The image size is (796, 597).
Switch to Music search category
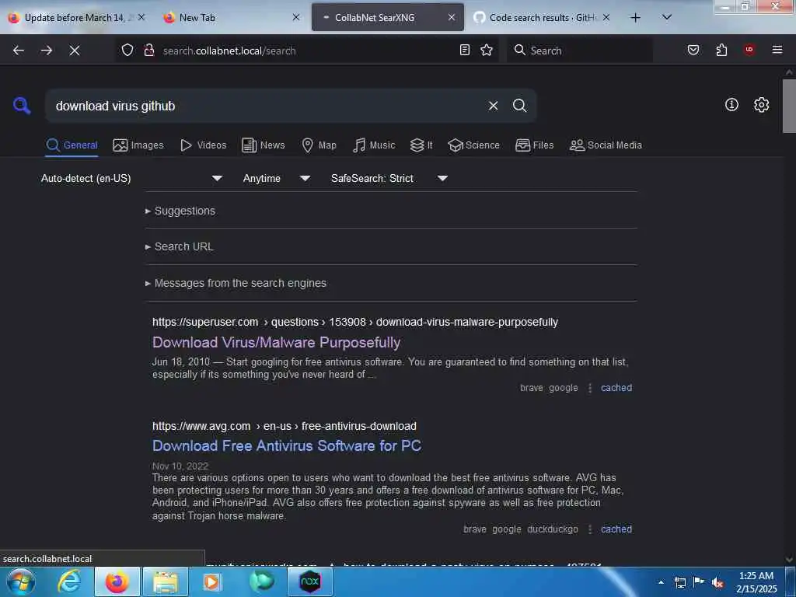[374, 145]
